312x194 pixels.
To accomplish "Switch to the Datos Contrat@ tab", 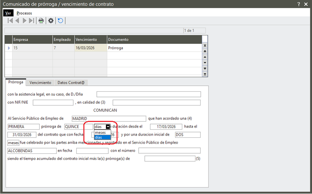I will (x=71, y=83).
